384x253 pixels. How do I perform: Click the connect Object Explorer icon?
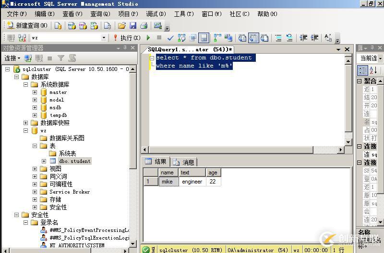click(28, 58)
